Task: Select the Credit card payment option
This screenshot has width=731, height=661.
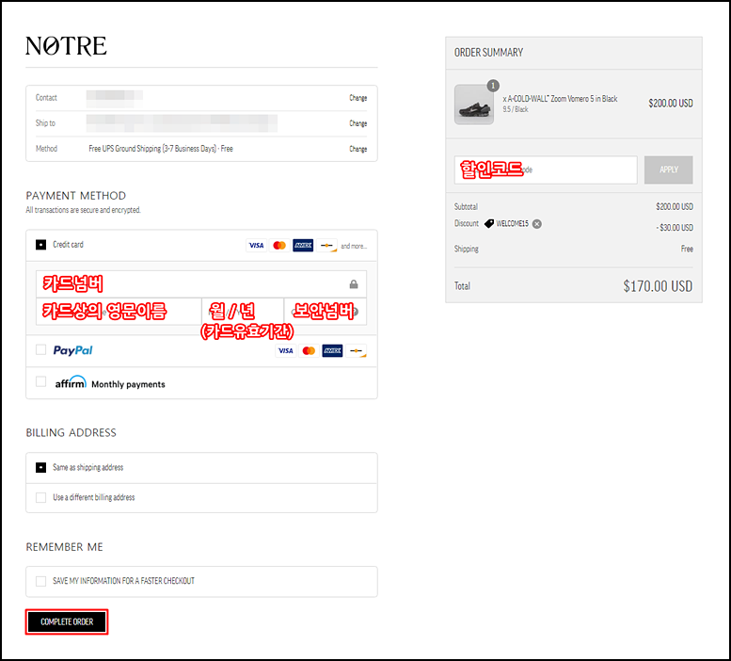Action: [x=41, y=245]
